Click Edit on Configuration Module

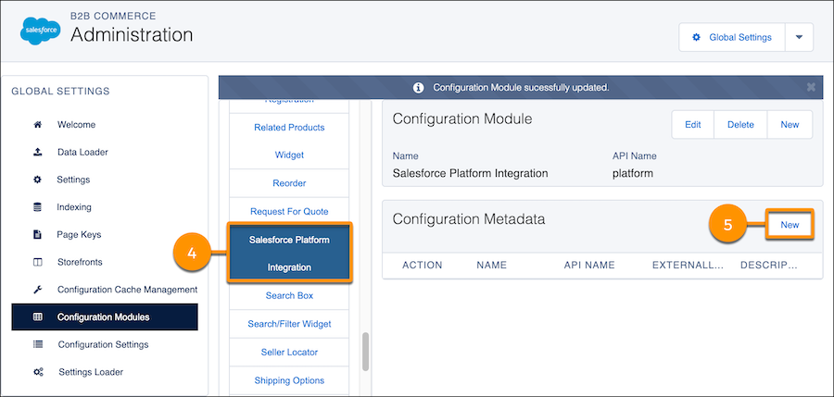pyautogui.click(x=692, y=124)
